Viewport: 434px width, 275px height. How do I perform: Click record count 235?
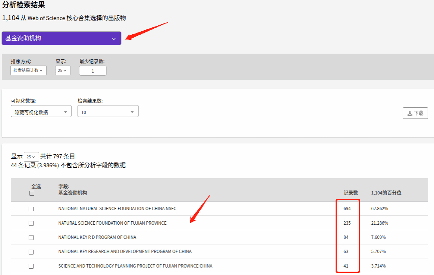pos(347,223)
